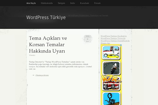Click the EYL 6 date badge

coord(87,39)
